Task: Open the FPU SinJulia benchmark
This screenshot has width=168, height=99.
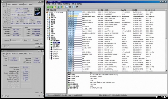Action: [x=55, y=59]
